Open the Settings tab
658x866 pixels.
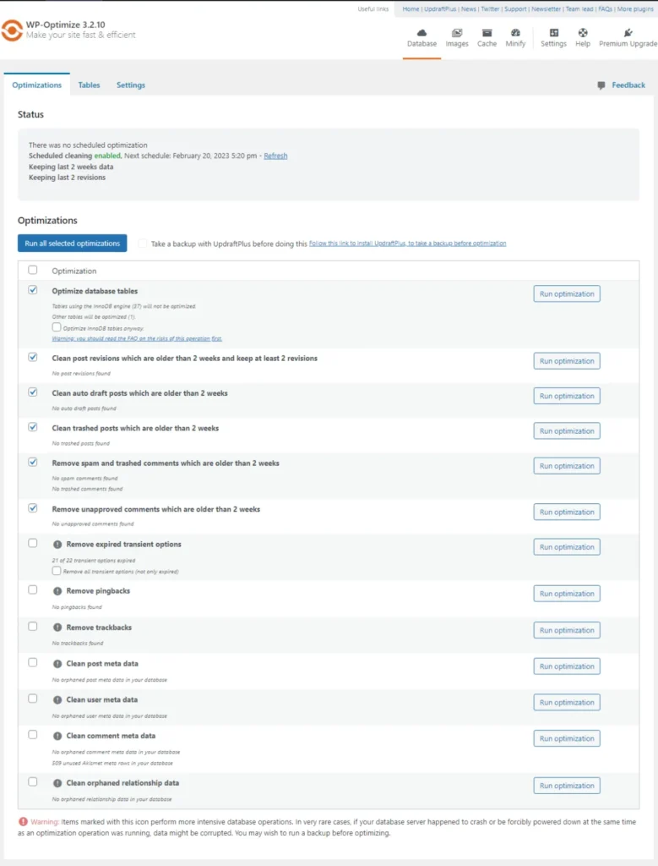(x=130, y=85)
